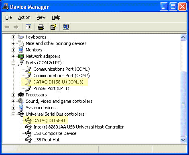Click the USB Composite Device icon
This screenshot has width=189, height=155.
(x=28, y=133)
